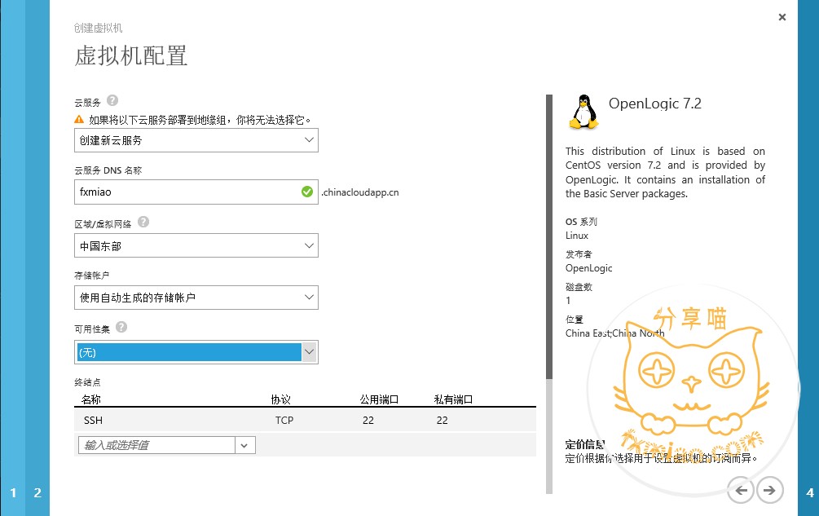Click the 名称 column header
The height and width of the screenshot is (516, 819).
pos(91,399)
